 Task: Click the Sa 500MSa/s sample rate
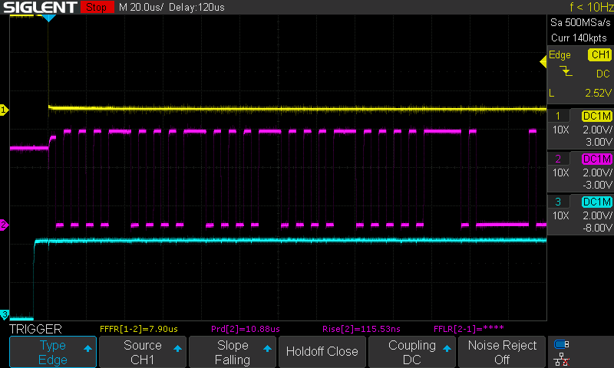[580, 23]
